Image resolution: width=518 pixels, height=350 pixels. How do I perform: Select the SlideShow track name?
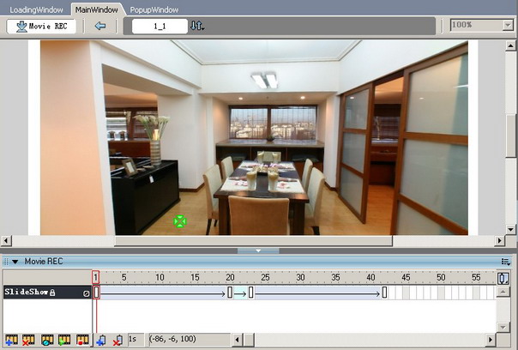27,292
